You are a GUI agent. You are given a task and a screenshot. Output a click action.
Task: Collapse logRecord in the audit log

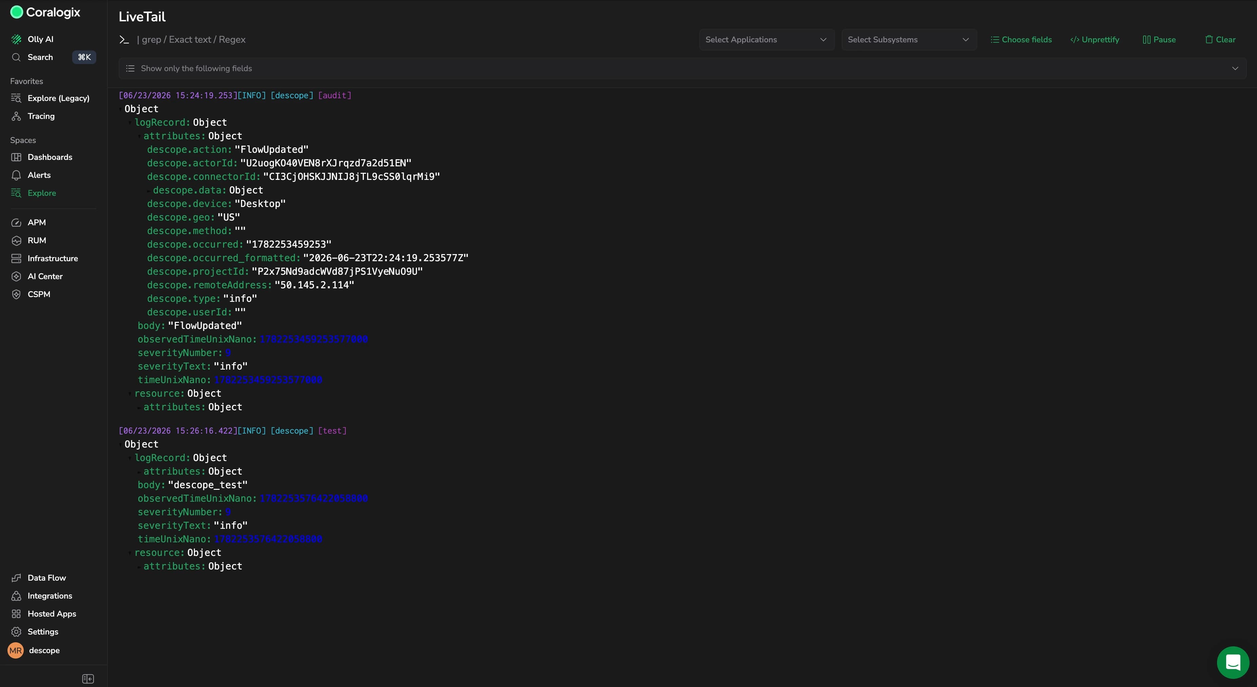[x=130, y=123]
